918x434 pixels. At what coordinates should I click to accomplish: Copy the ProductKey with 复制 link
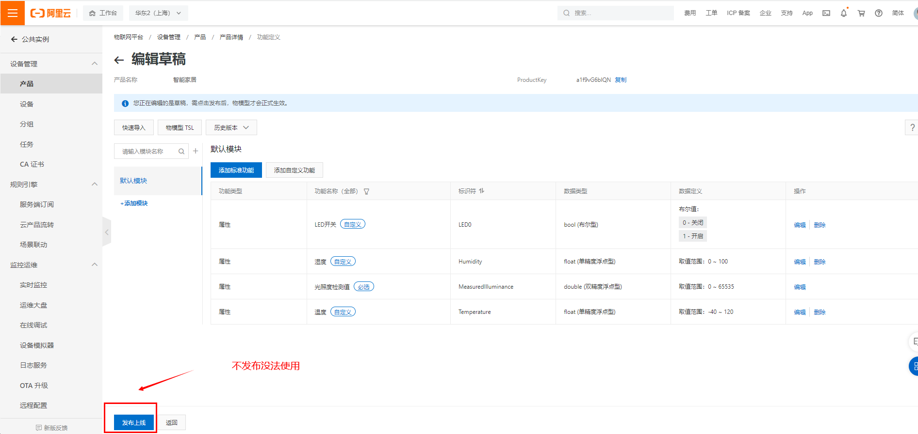(x=621, y=80)
